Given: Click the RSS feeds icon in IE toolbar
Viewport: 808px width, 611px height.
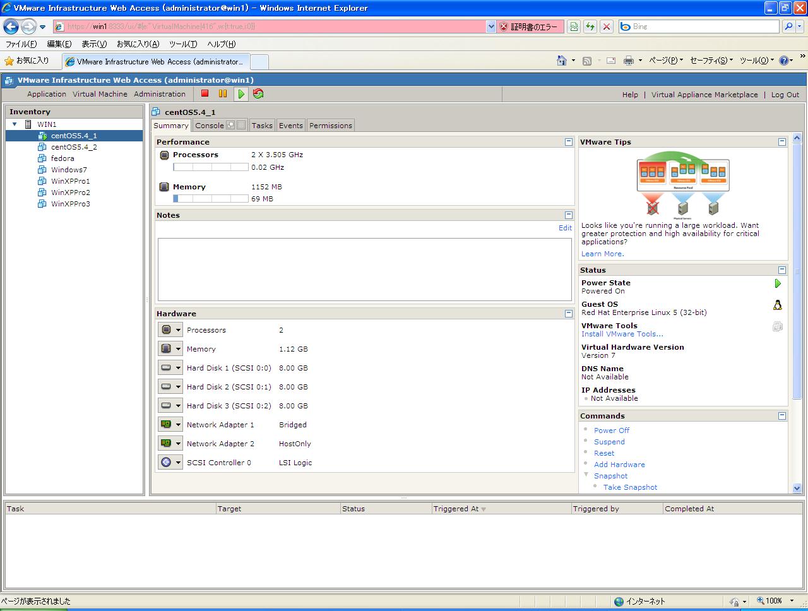Looking at the screenshot, I should [587, 61].
